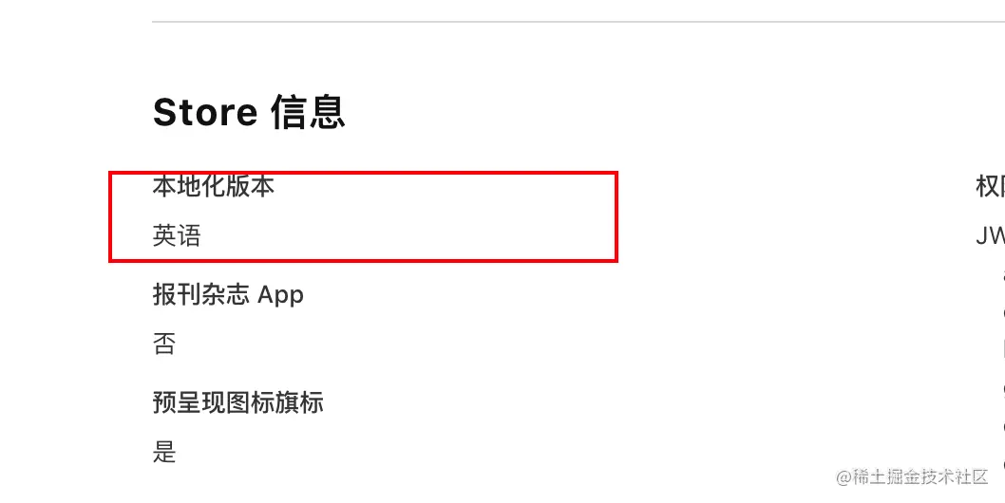Click the horizontal divider above Store 信息
Viewport: 1005px width, 503px height.
point(578,22)
